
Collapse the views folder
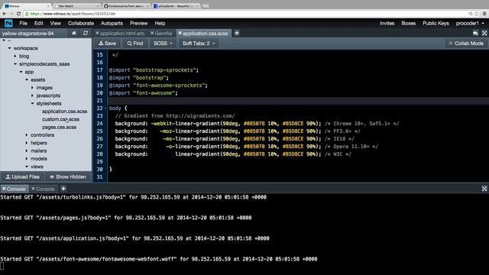coord(27,167)
